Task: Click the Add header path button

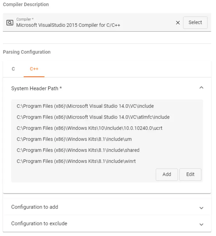Action: click(x=167, y=174)
